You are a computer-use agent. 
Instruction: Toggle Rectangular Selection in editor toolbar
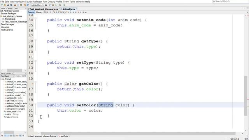point(63,12)
